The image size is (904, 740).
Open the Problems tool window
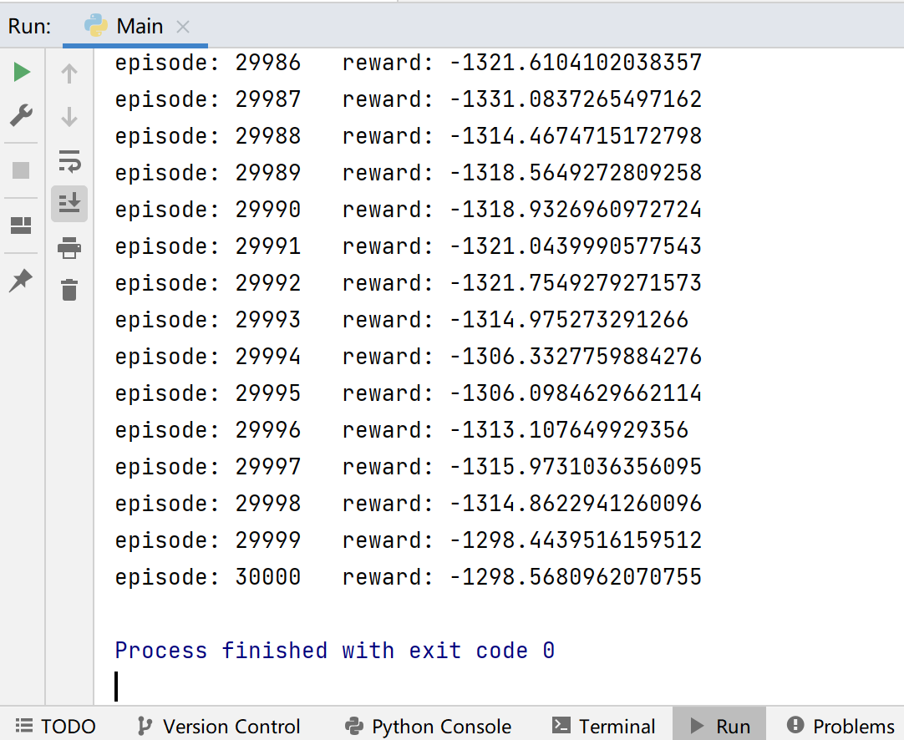tap(841, 726)
